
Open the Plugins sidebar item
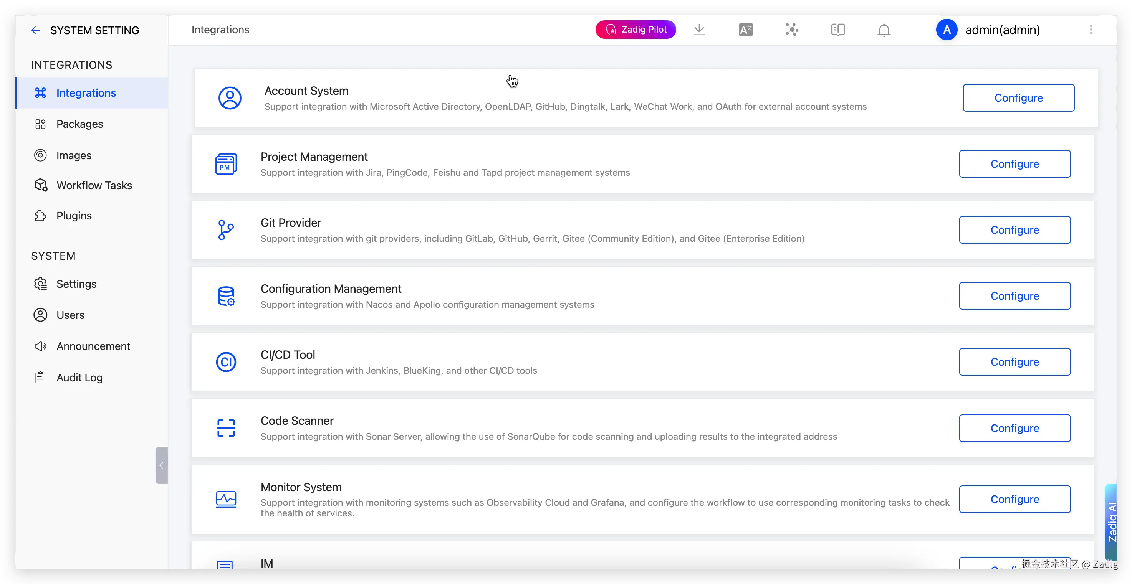[74, 216]
